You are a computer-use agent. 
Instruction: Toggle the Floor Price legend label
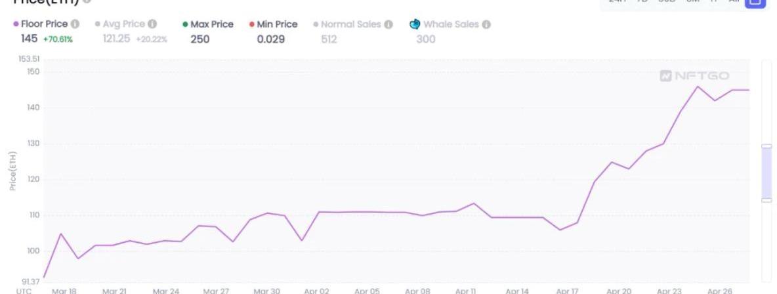(x=44, y=24)
